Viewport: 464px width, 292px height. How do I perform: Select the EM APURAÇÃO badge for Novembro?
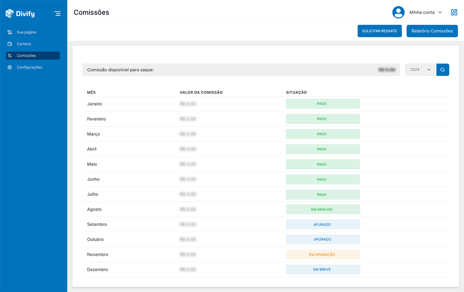pos(322,254)
